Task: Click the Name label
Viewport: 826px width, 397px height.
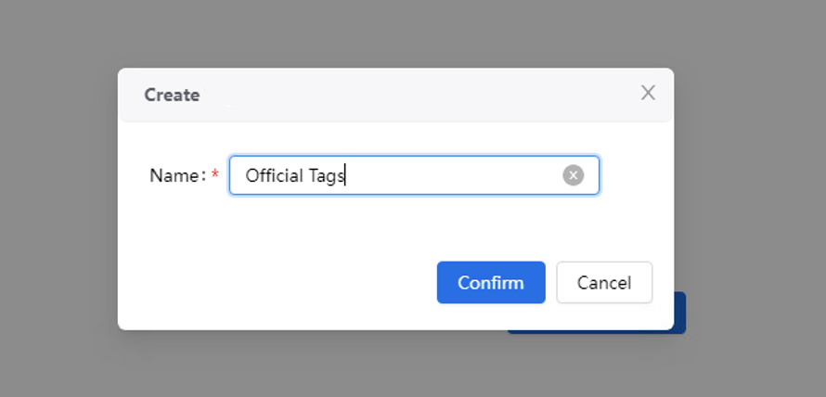Action: (x=178, y=175)
